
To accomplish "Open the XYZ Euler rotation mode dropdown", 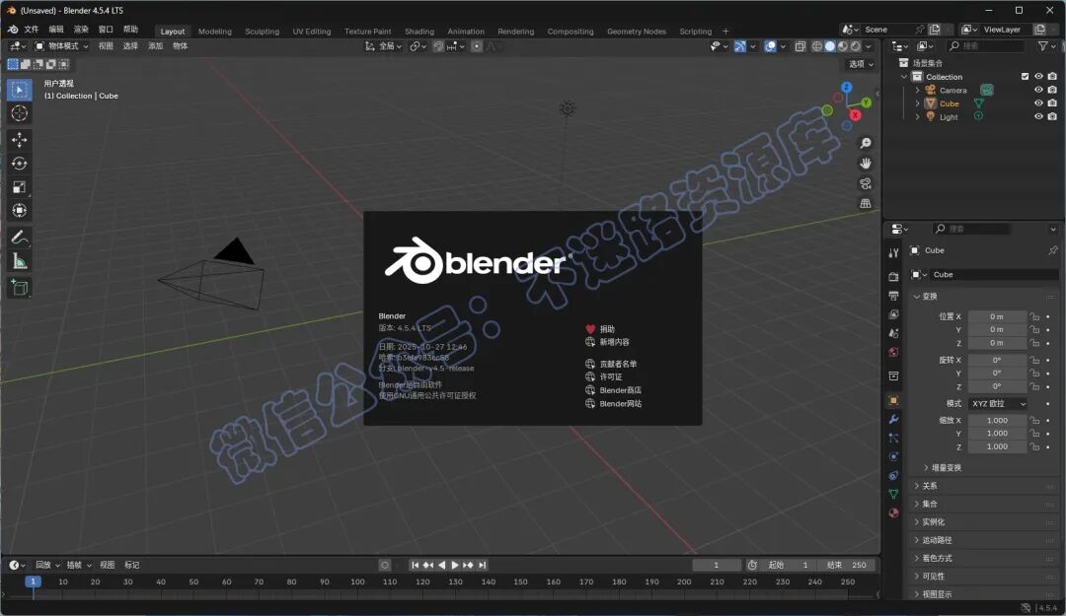I will (998, 403).
